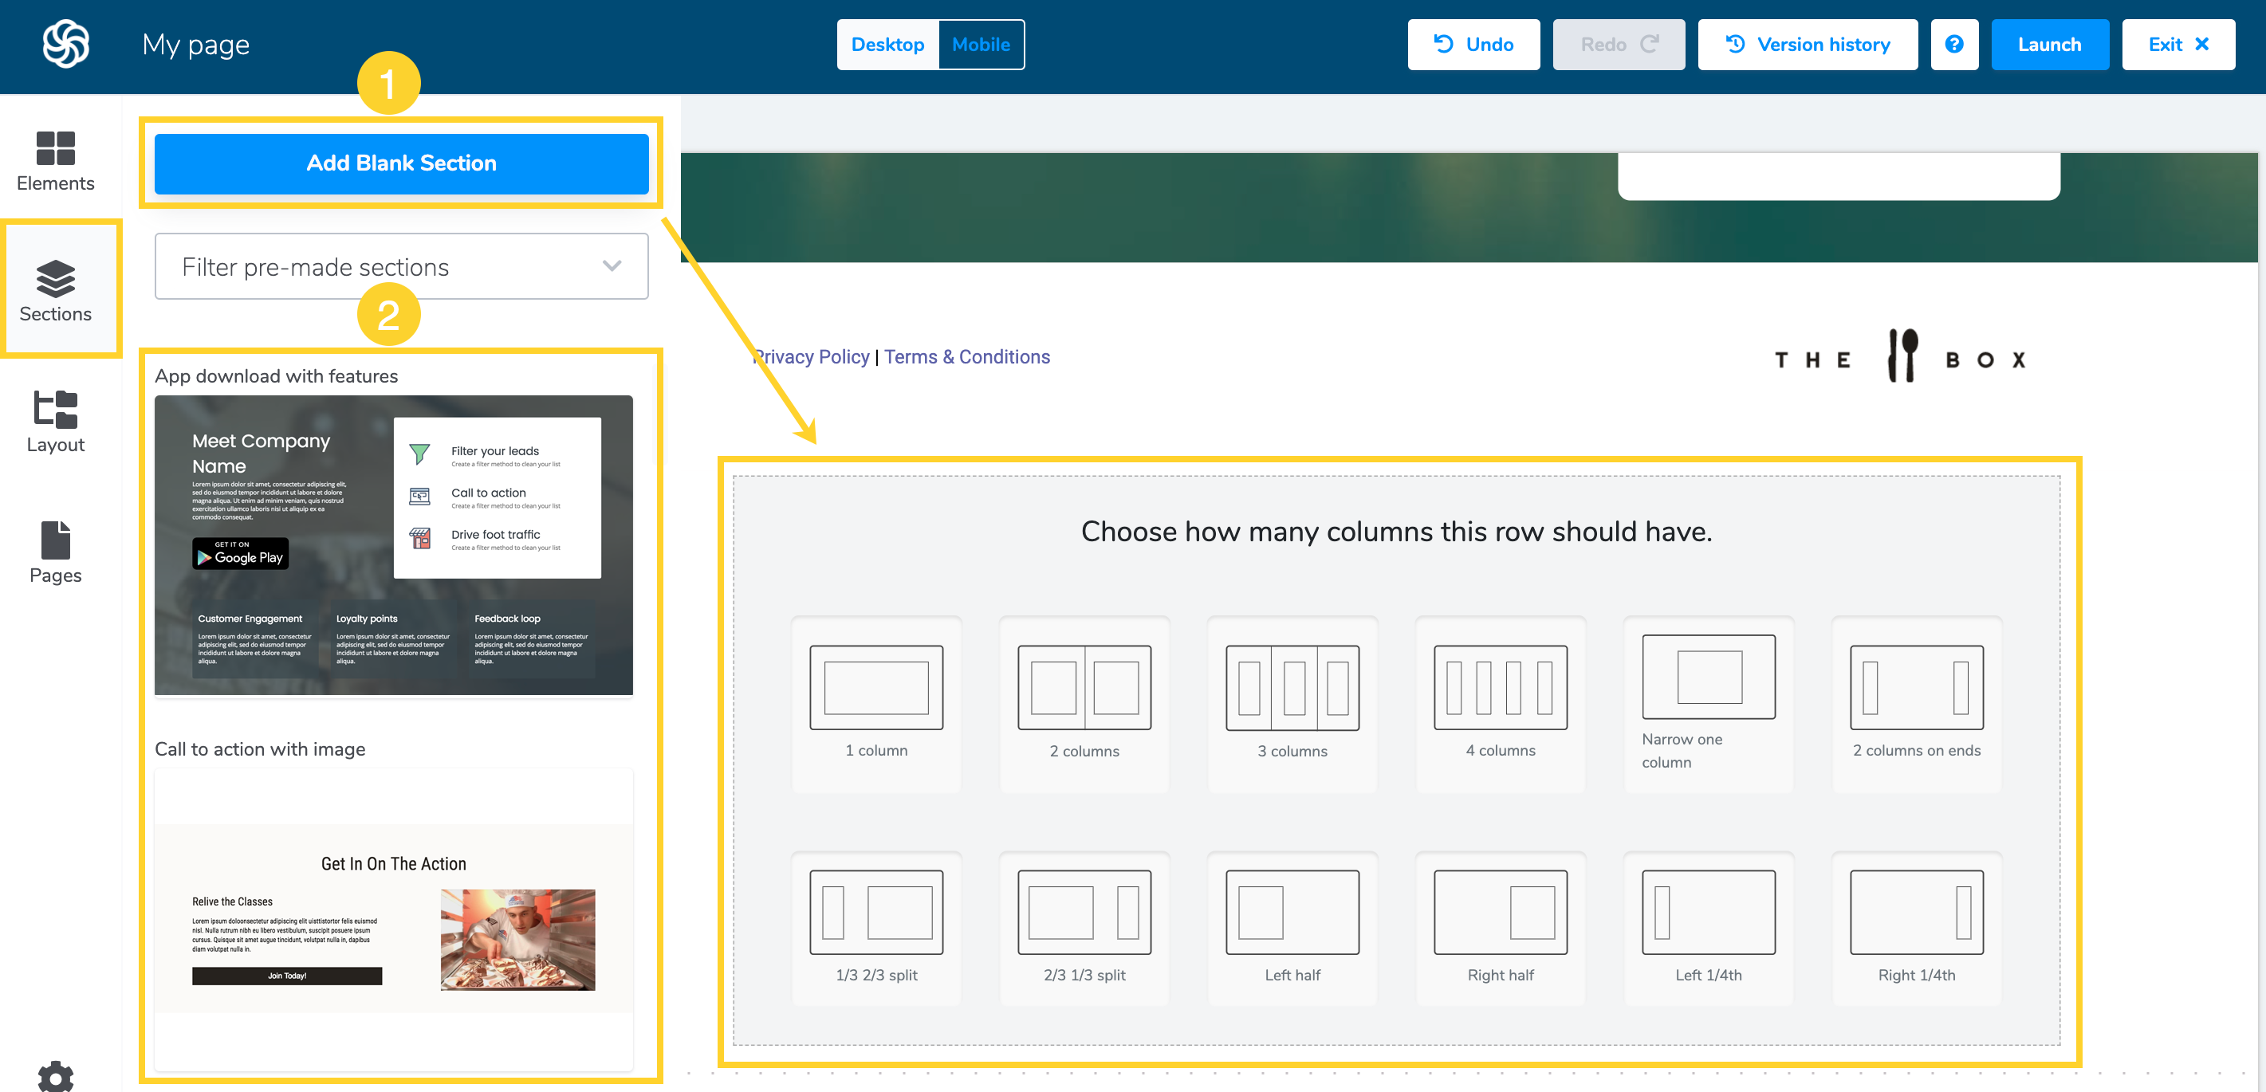Choose the Right half layout
The width and height of the screenshot is (2266, 1092).
[x=1500, y=929]
